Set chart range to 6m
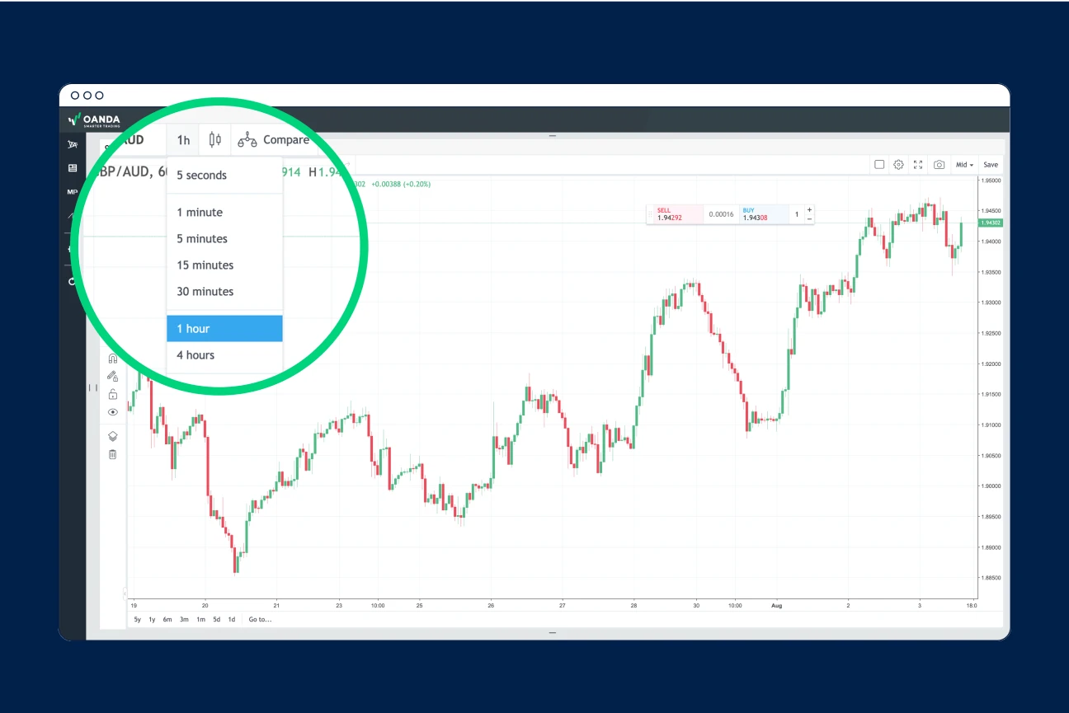The height and width of the screenshot is (713, 1069). [167, 619]
